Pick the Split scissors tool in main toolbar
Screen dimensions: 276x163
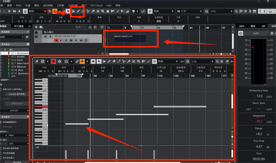coord(88,11)
